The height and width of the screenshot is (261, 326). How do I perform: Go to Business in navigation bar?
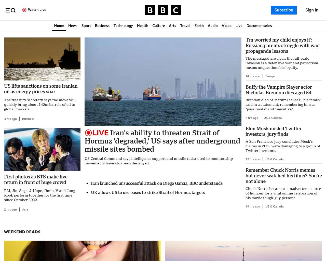[102, 26]
